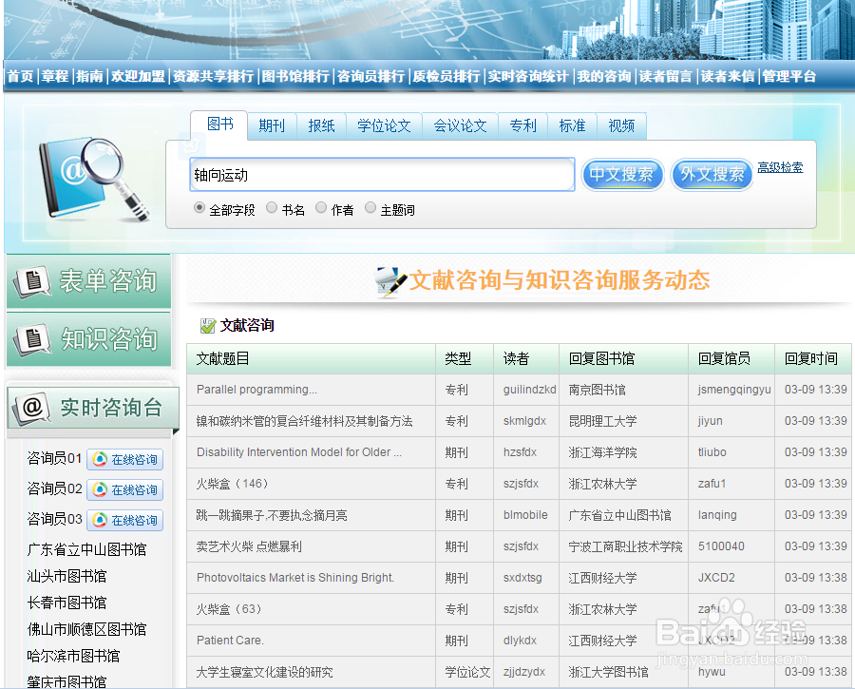
Task: Select the 书名 radio button
Action: point(272,208)
